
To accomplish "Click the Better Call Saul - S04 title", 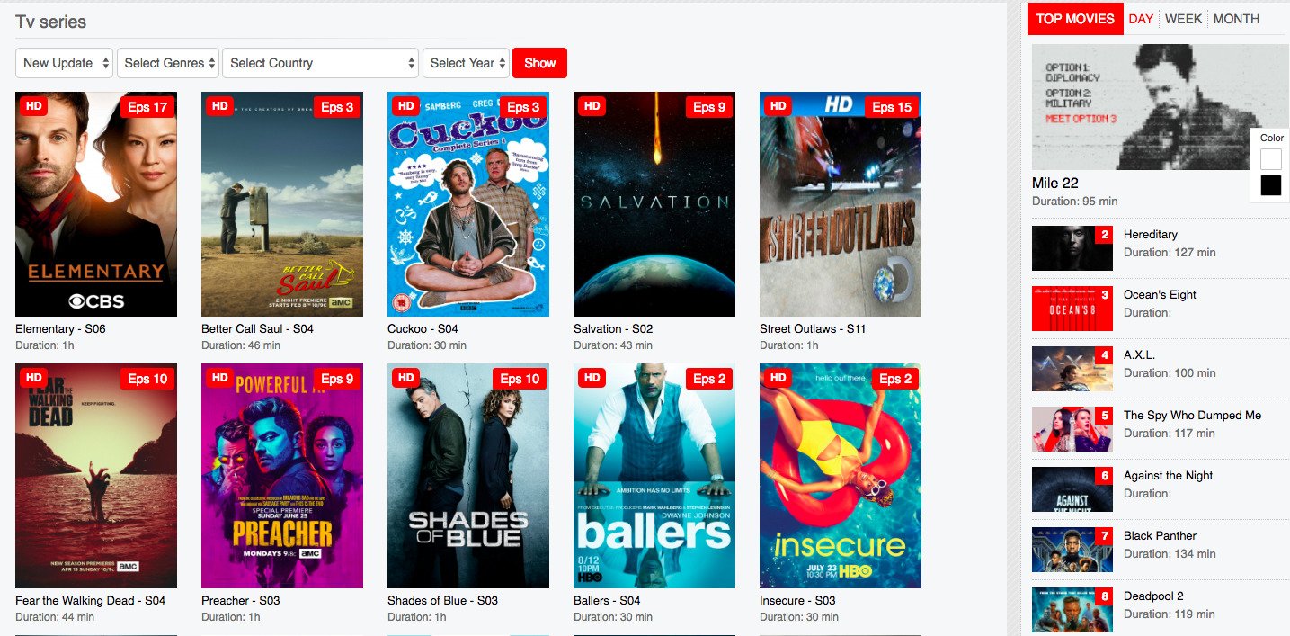I will 257,329.
